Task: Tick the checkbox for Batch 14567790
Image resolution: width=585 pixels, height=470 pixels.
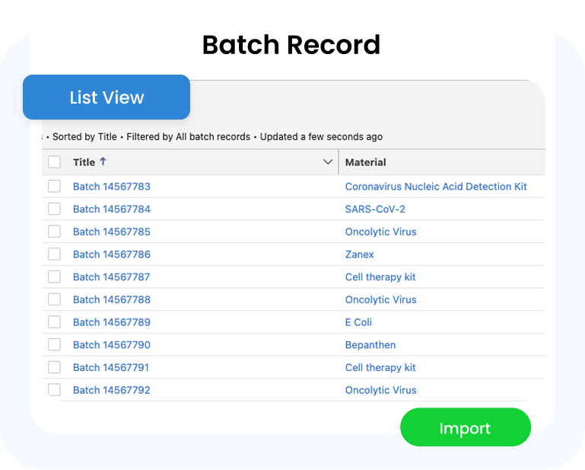Action: 54,344
